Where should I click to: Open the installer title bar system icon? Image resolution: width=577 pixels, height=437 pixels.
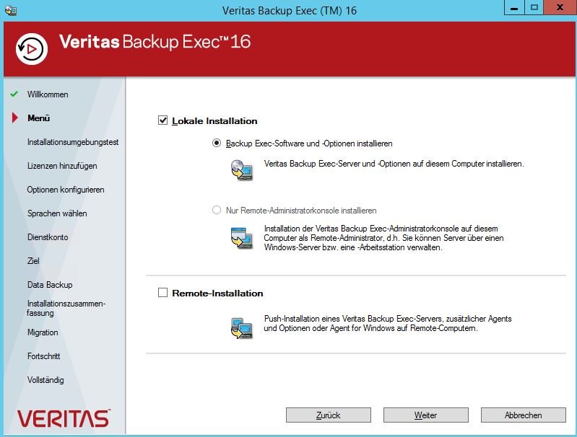10,10
